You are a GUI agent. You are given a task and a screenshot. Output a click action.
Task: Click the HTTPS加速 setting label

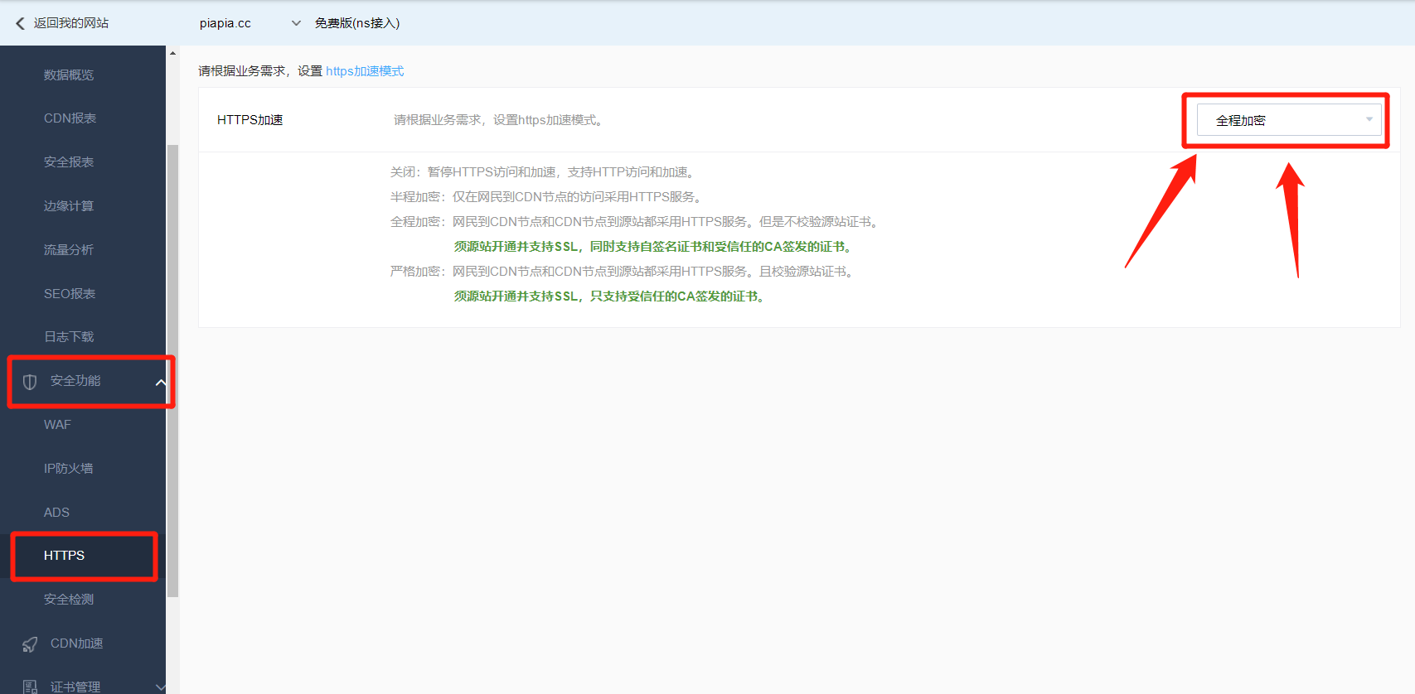(x=250, y=120)
